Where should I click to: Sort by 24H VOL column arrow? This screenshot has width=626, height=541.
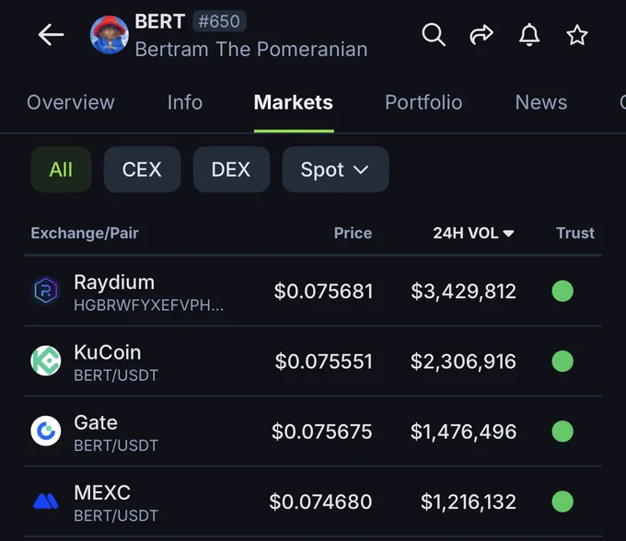coord(508,234)
